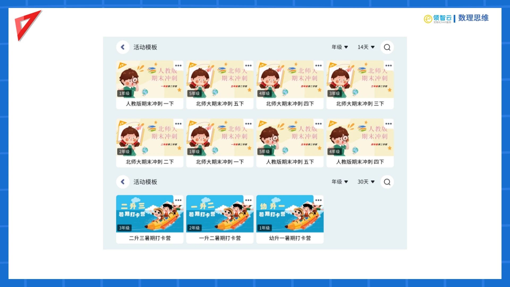Open more options on the 北师大期末冲刺 五下 card

(248, 65)
